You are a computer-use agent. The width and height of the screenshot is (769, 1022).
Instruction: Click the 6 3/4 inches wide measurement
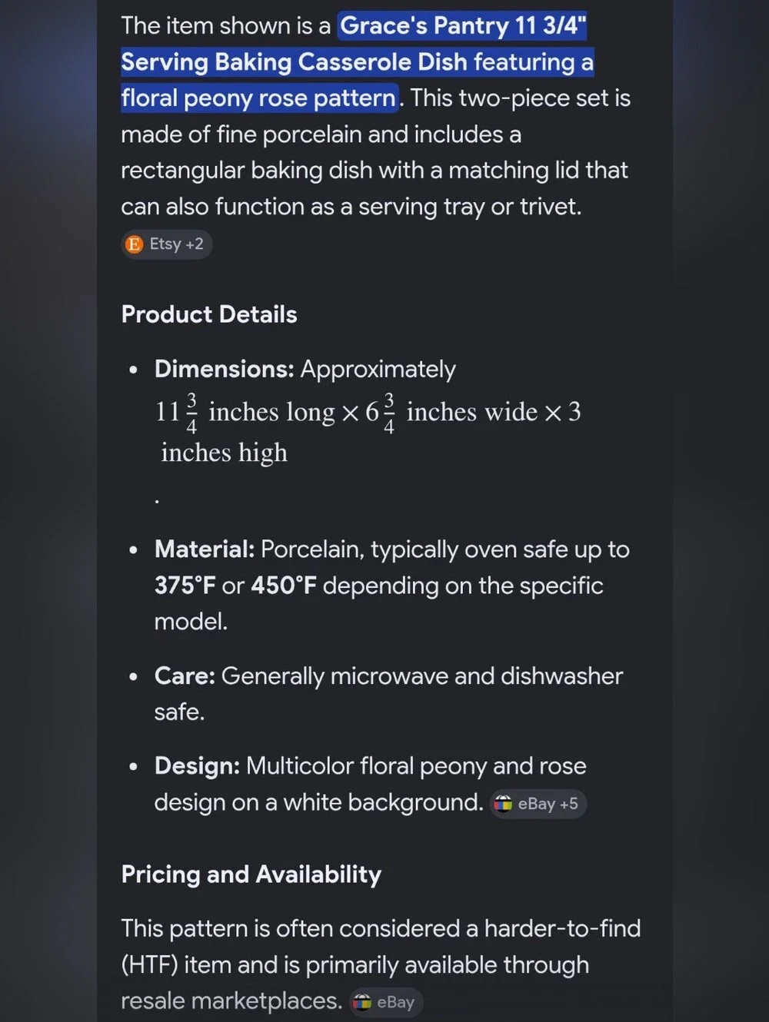[451, 413]
